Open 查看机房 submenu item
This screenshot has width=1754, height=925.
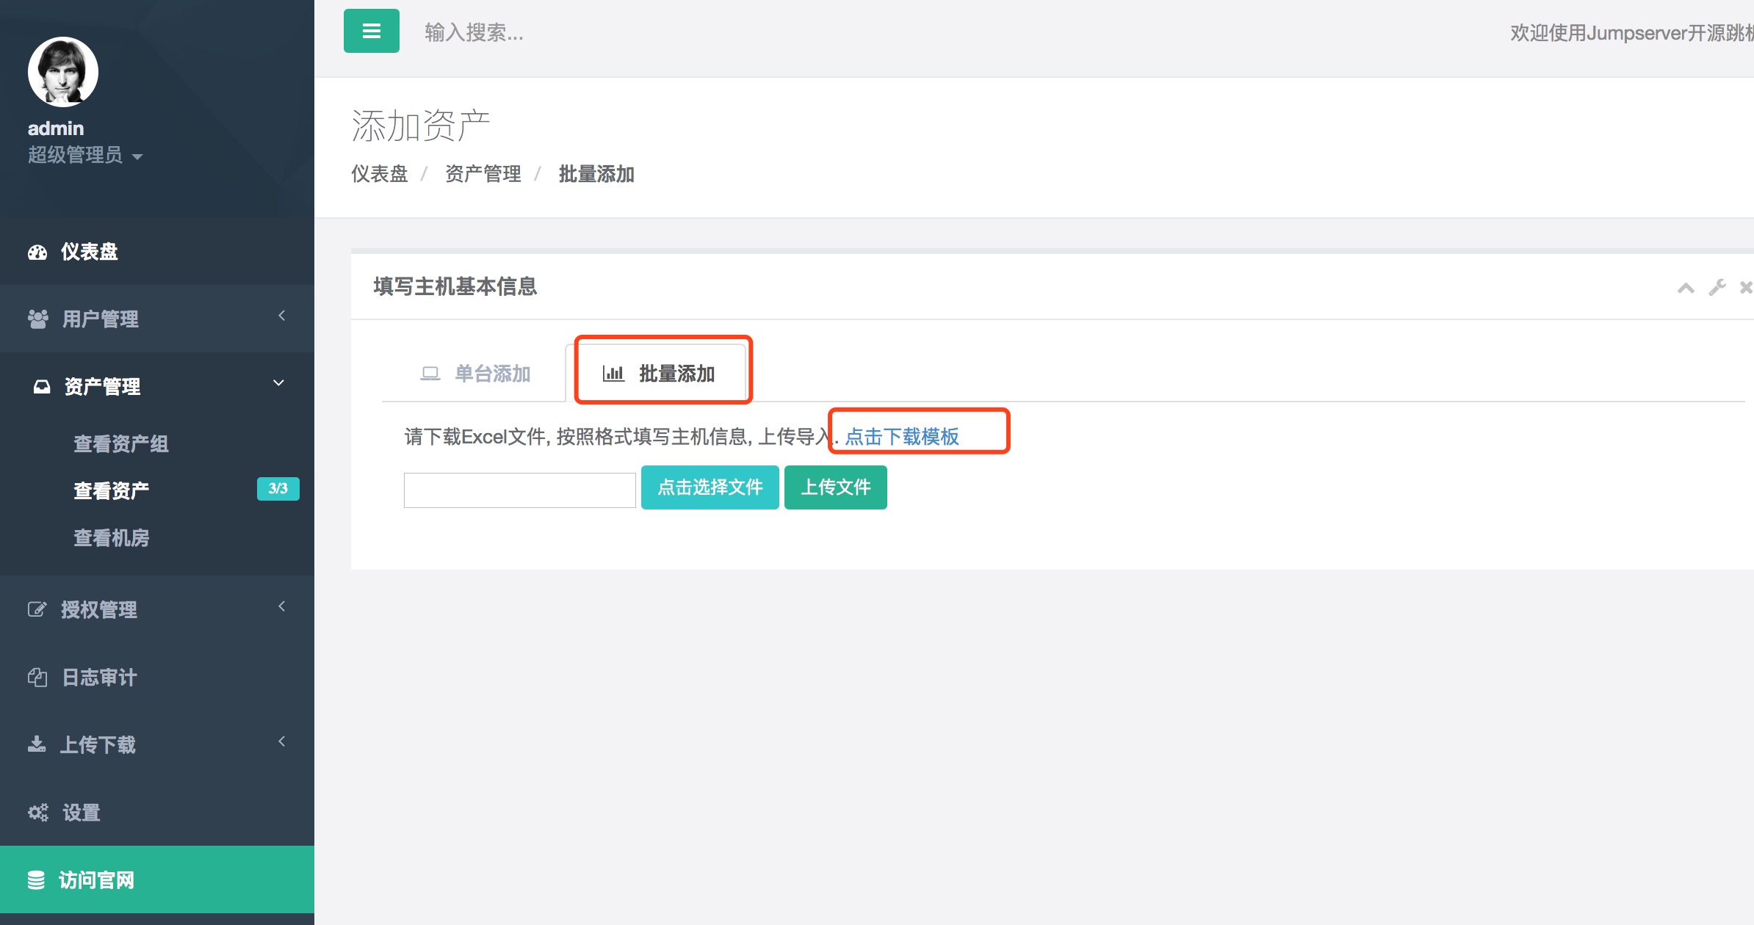[x=112, y=537]
